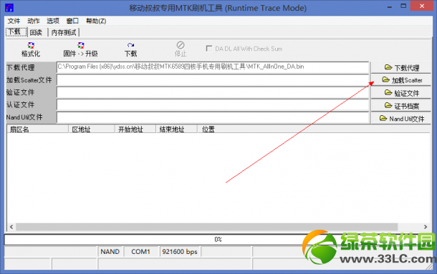437x274 pixels.
Task: Click the horizontal scrollbar right arrow
Action: click(426, 227)
